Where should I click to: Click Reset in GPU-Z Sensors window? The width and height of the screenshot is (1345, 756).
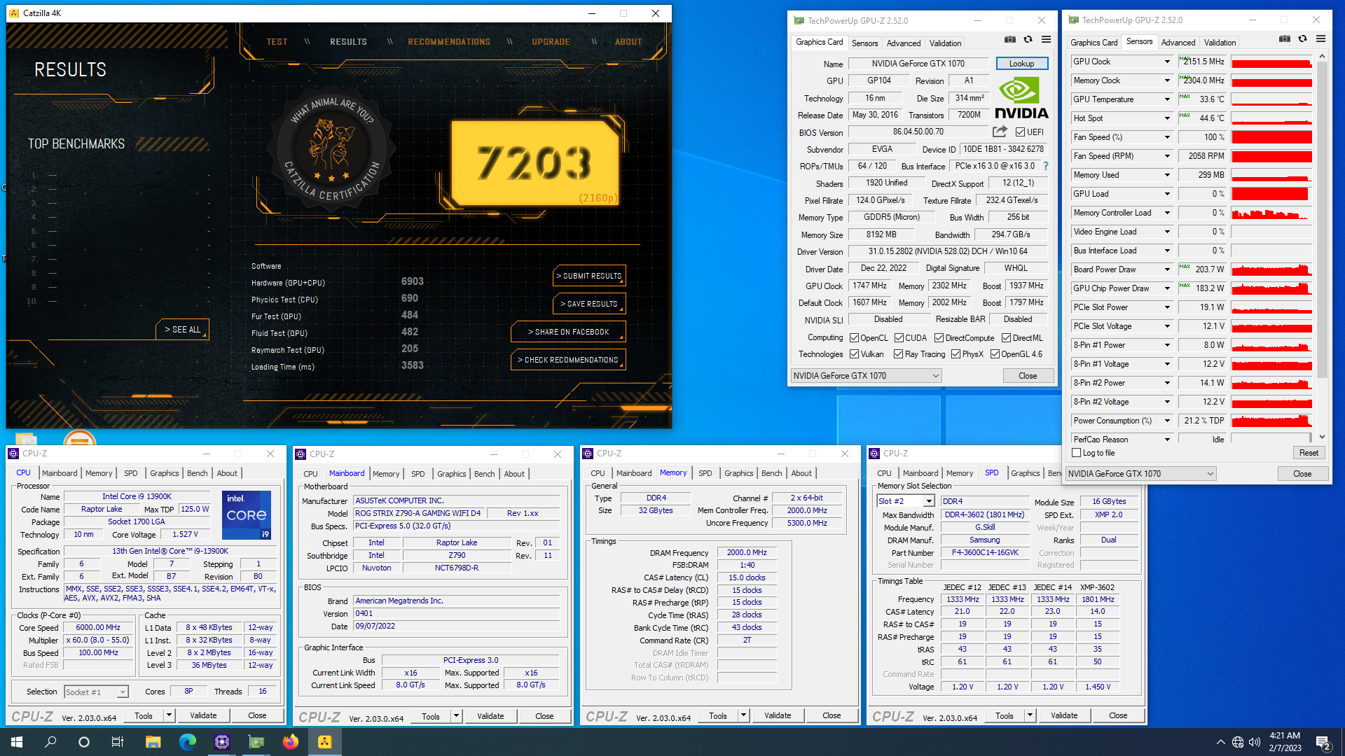tap(1309, 453)
